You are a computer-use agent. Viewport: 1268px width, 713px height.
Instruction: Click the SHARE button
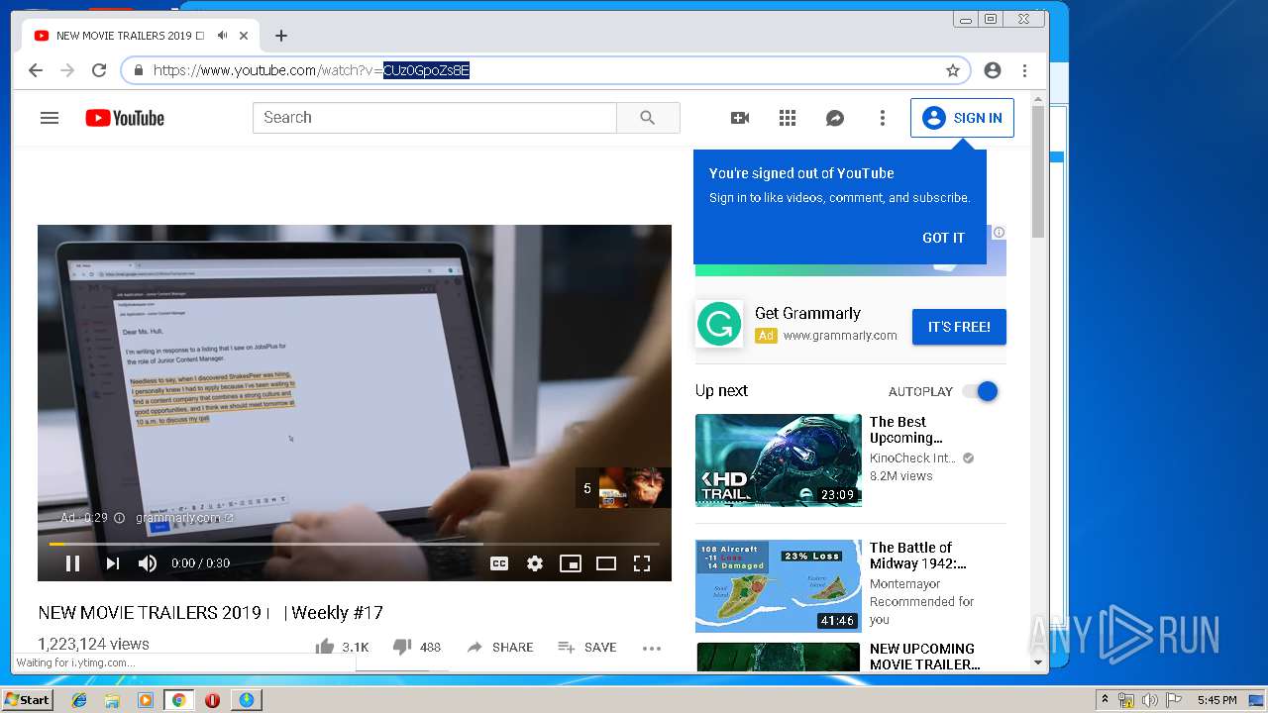point(500,648)
